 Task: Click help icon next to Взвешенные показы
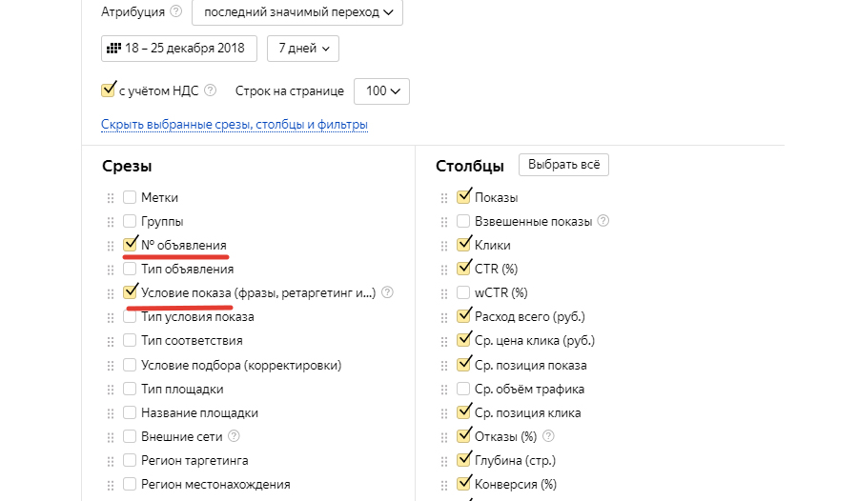pyautogui.click(x=603, y=221)
